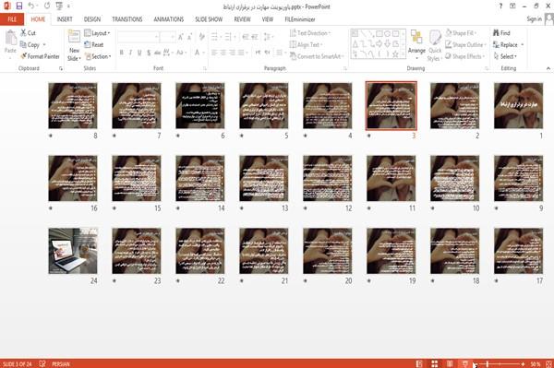Click Convert to SmartArt
Viewport: 554px width, 368px height.
pyautogui.click(x=317, y=56)
